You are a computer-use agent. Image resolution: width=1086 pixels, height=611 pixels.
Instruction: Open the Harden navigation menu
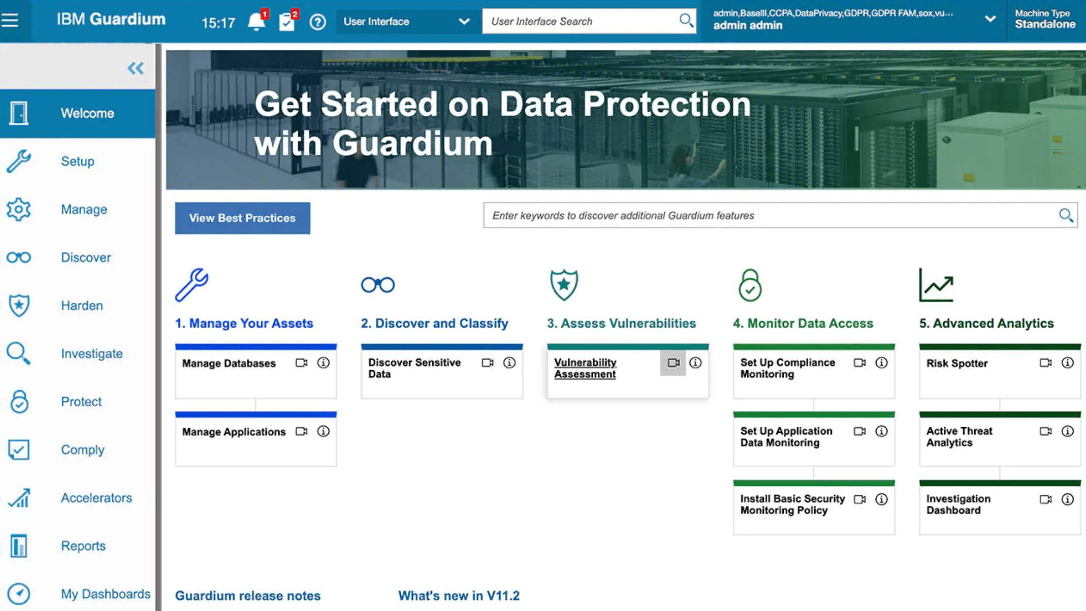[x=81, y=305]
